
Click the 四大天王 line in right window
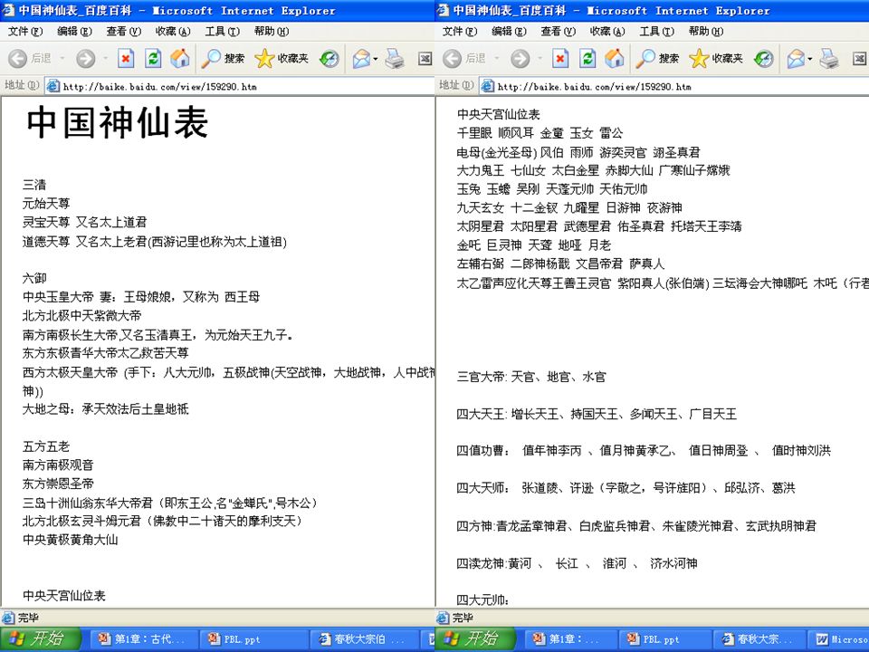(x=597, y=414)
